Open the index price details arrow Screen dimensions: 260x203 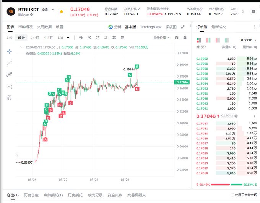click(x=139, y=9)
